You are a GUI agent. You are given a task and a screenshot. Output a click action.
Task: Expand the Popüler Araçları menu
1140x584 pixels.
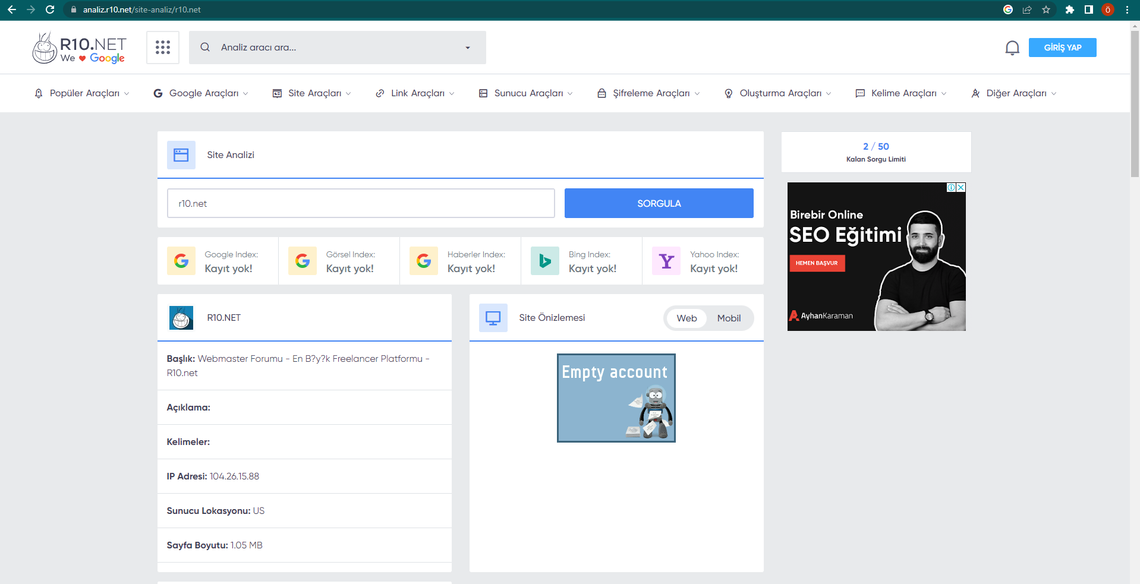[x=82, y=93]
